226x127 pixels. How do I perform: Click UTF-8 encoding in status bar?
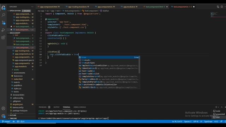[196, 121]
